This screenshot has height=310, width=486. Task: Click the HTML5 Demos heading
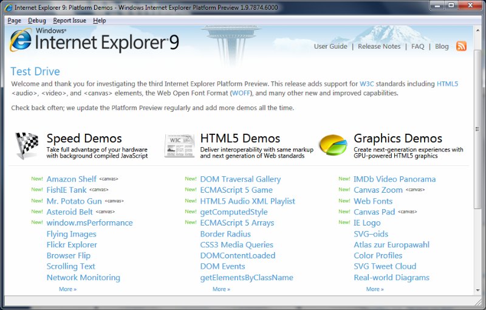click(x=240, y=138)
